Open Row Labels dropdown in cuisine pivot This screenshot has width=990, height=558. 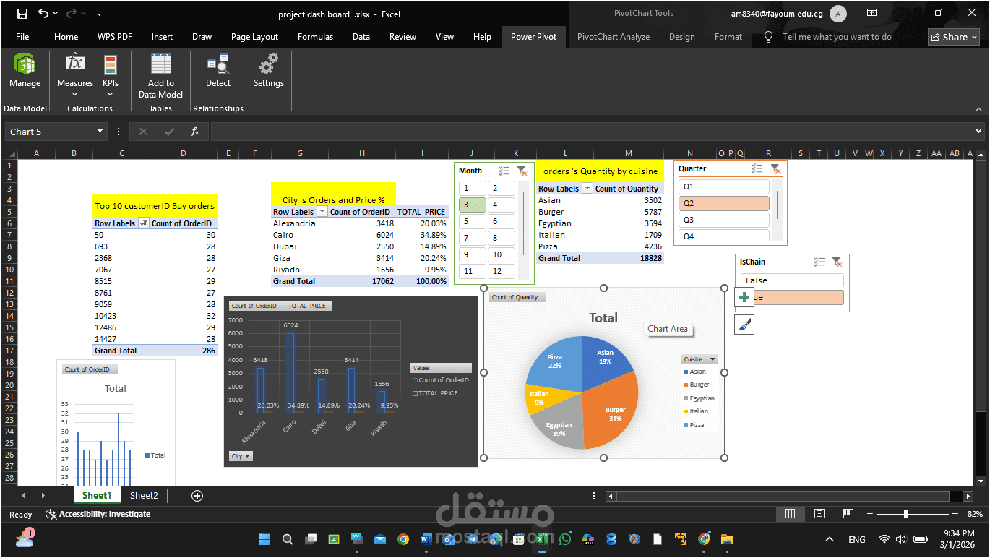tap(587, 189)
